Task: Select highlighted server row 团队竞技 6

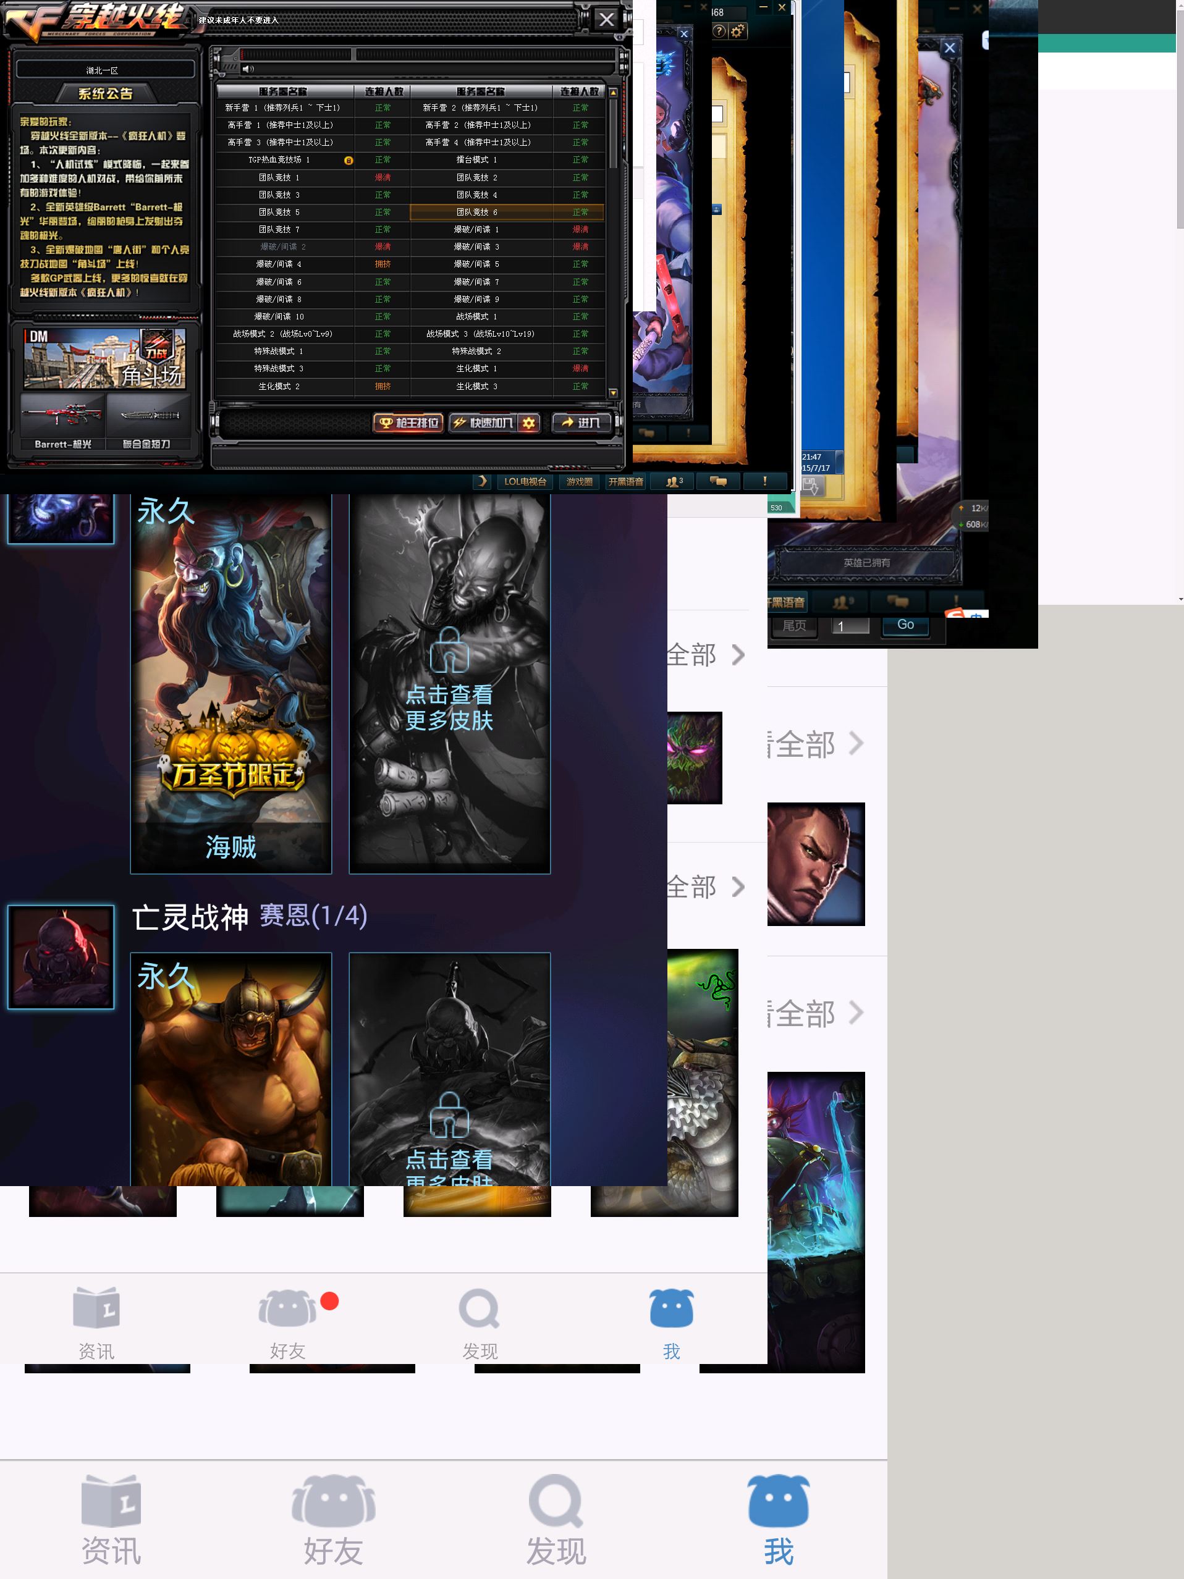Action: (507, 212)
